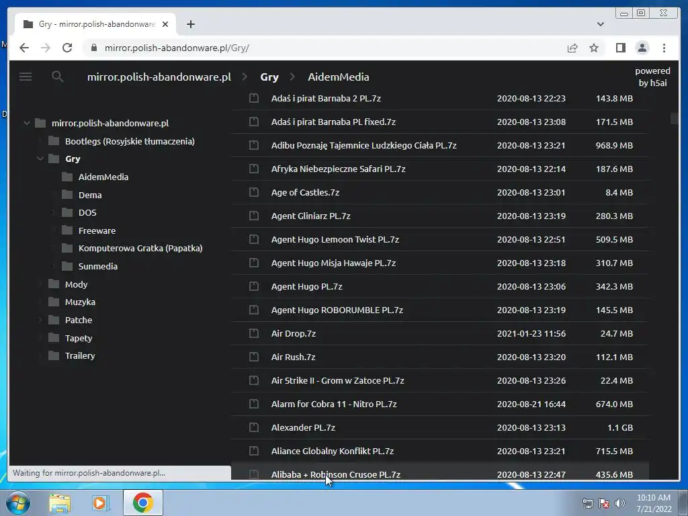
Task: Select the Gry browser tab
Action: [x=95, y=24]
